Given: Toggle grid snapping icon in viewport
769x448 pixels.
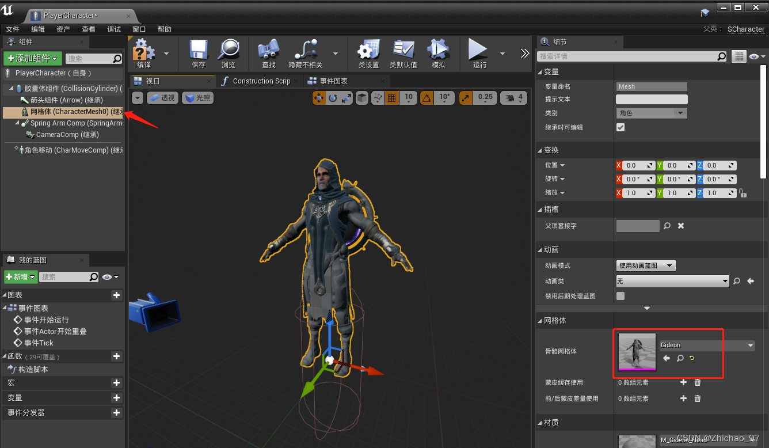Looking at the screenshot, I should point(392,98).
